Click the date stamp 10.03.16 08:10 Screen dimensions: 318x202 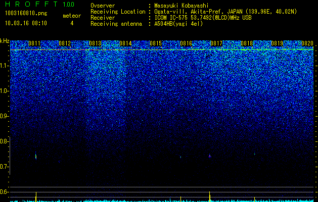point(26,23)
